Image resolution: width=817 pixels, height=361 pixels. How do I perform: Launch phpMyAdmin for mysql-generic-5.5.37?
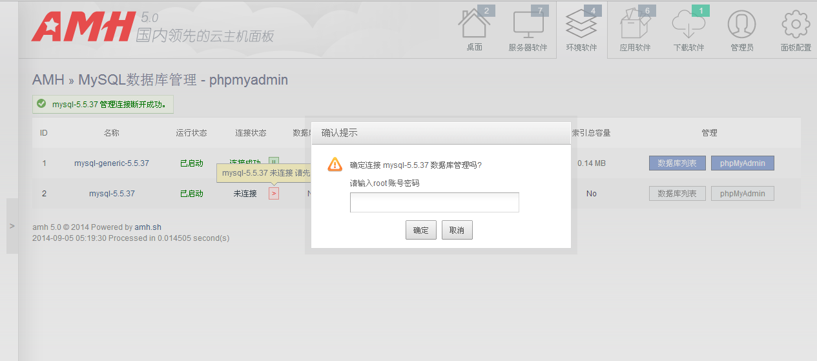(x=742, y=163)
